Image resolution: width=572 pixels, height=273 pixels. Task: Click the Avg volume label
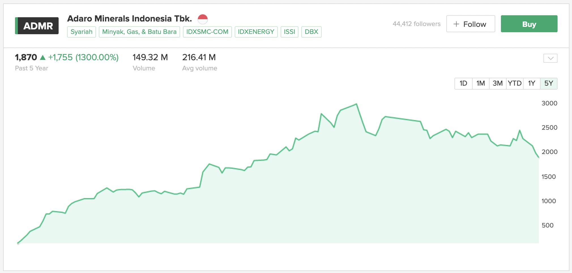(200, 68)
